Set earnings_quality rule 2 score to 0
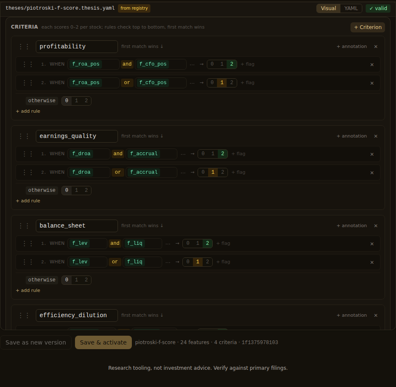396x387 pixels. pos(203,172)
